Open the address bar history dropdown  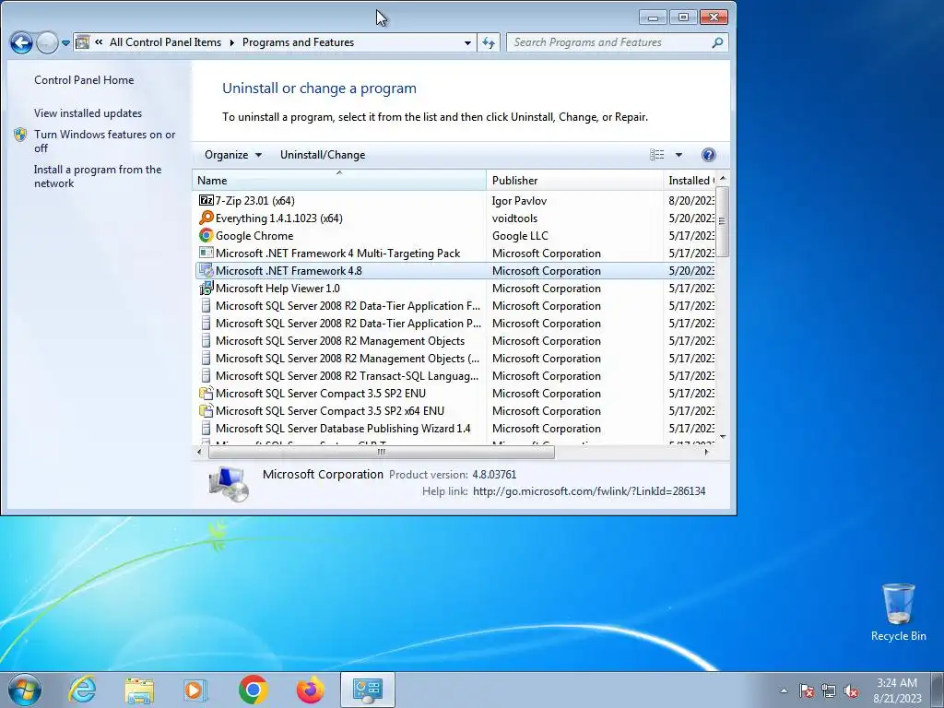point(467,42)
